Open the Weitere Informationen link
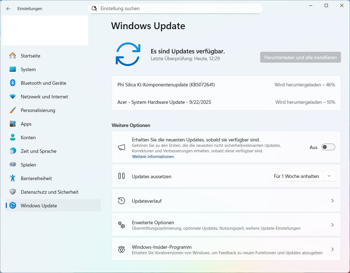 tap(153, 157)
